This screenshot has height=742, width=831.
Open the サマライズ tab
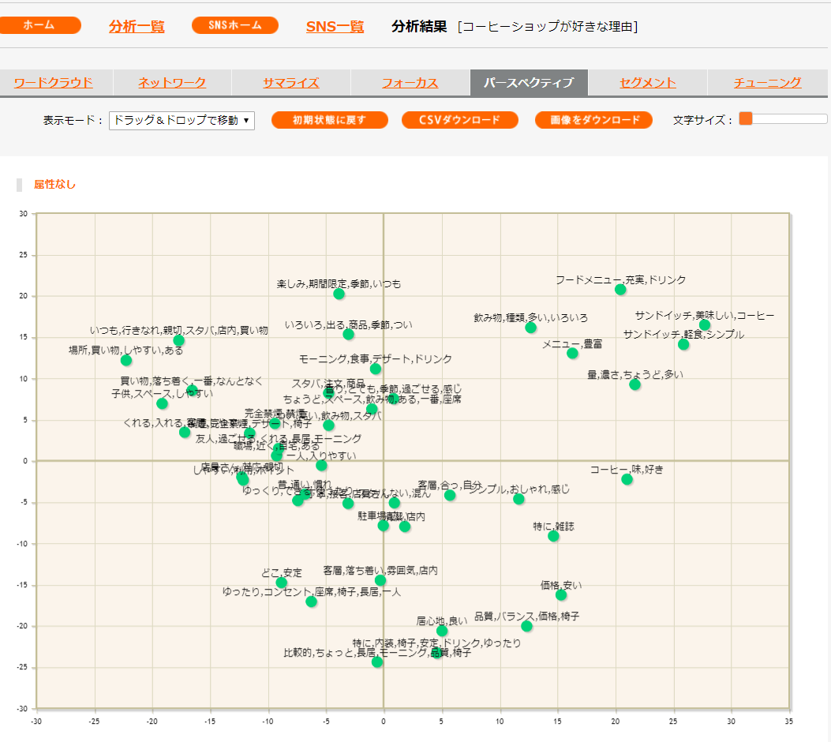290,83
